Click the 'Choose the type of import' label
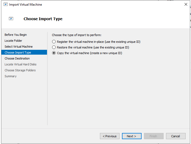191x144 pixels. click(x=77, y=35)
